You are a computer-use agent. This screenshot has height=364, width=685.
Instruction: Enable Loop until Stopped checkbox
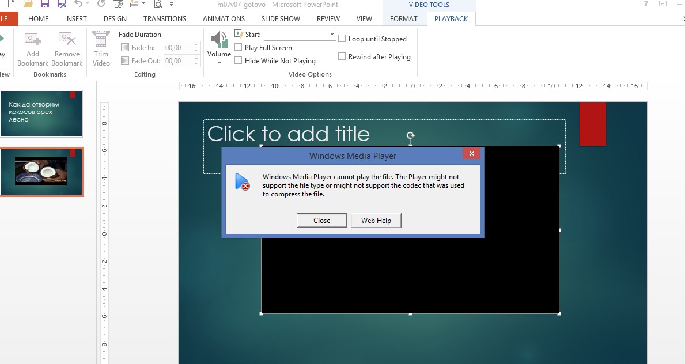pyautogui.click(x=342, y=39)
